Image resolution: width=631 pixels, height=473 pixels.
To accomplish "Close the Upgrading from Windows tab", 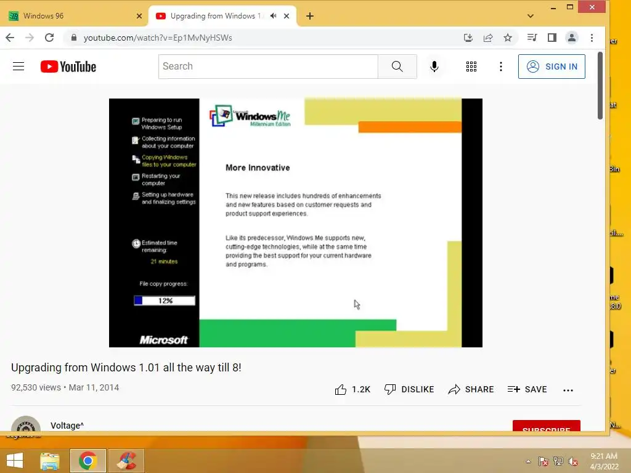I will (x=287, y=16).
